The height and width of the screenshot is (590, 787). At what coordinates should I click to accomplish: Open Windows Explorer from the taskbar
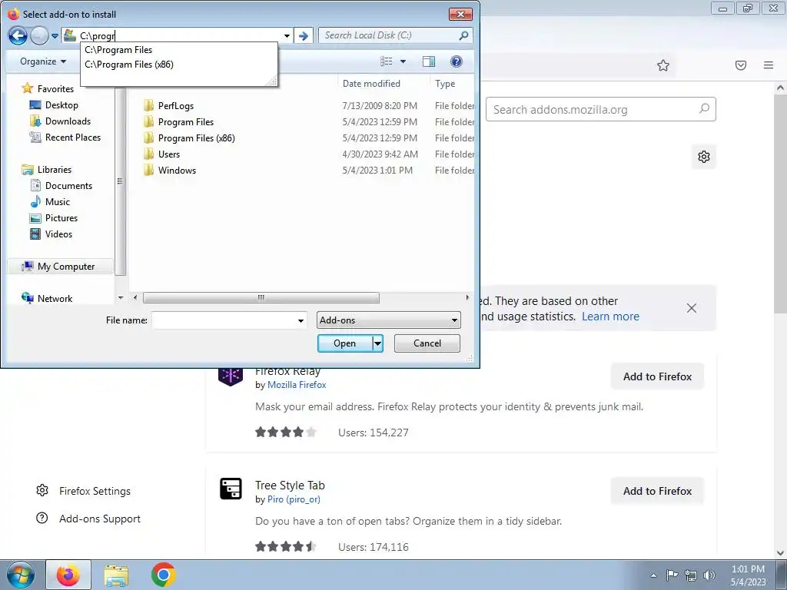point(116,575)
